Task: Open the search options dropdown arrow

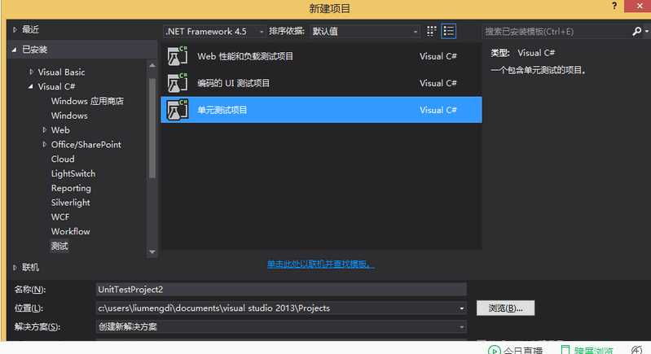Action: pyautogui.click(x=646, y=31)
